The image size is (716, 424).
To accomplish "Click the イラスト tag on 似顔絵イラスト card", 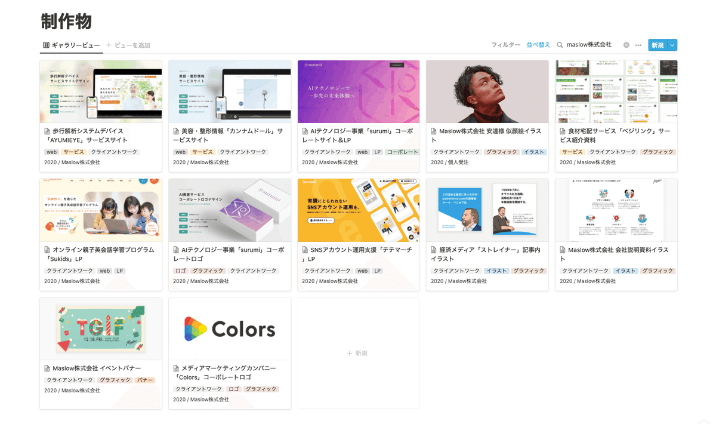I will pos(533,152).
